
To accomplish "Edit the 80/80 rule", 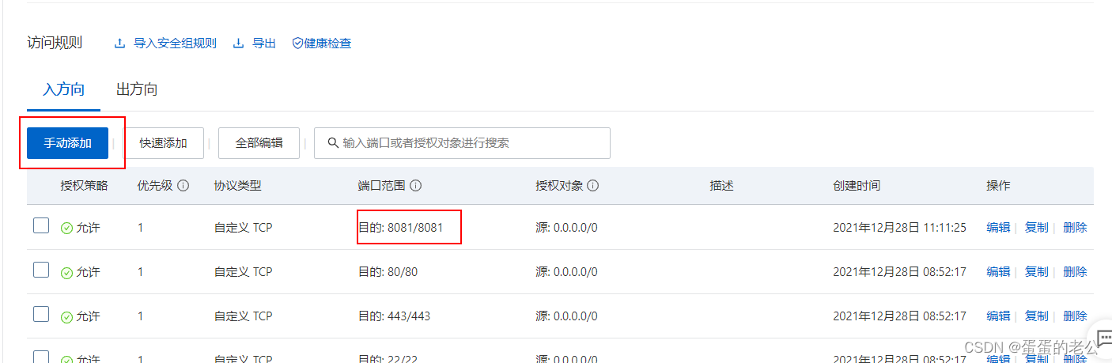I will 998,272.
